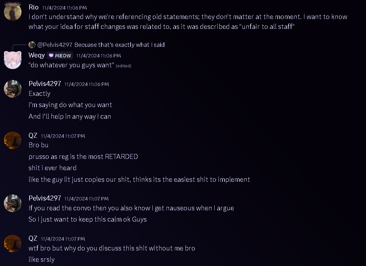Click the message "I'm saying do what you want"
366x266 pixels.
pyautogui.click(x=70, y=105)
